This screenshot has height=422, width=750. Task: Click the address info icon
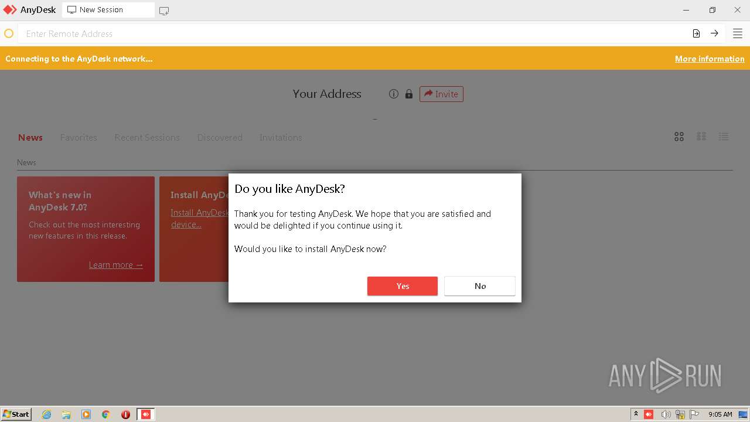pos(394,94)
